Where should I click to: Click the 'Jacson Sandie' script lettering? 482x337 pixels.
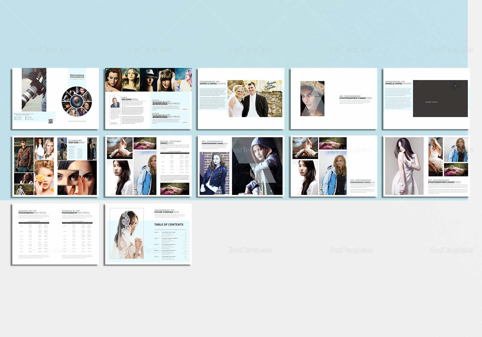coord(271,86)
